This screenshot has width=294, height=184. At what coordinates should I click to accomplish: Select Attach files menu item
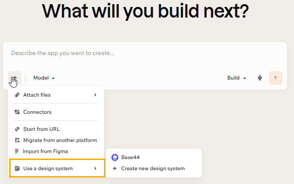point(56,95)
